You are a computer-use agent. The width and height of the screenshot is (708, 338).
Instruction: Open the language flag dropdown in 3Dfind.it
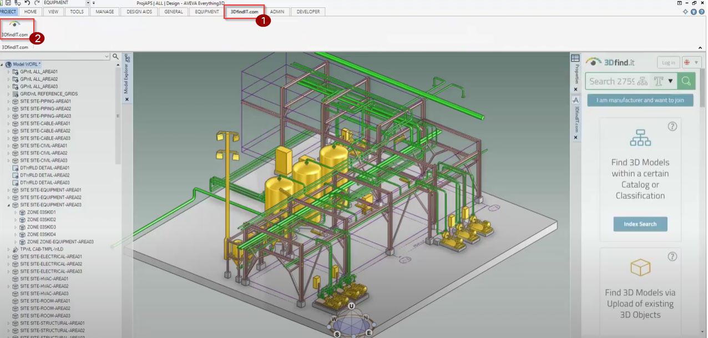click(x=691, y=63)
